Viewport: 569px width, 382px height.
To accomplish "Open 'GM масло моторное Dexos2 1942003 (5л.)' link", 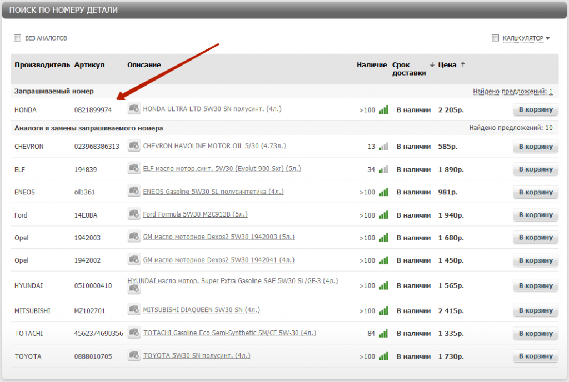I will click(219, 237).
